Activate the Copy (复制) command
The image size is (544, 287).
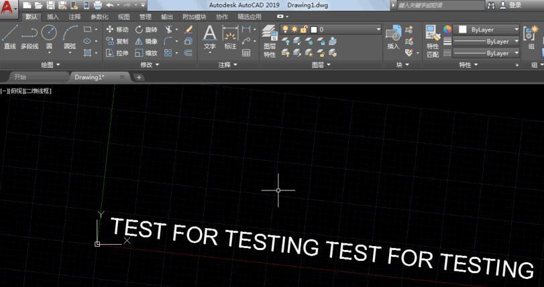click(117, 42)
